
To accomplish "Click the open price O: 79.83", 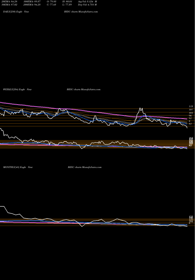I will pyautogui.click(x=52, y=1).
